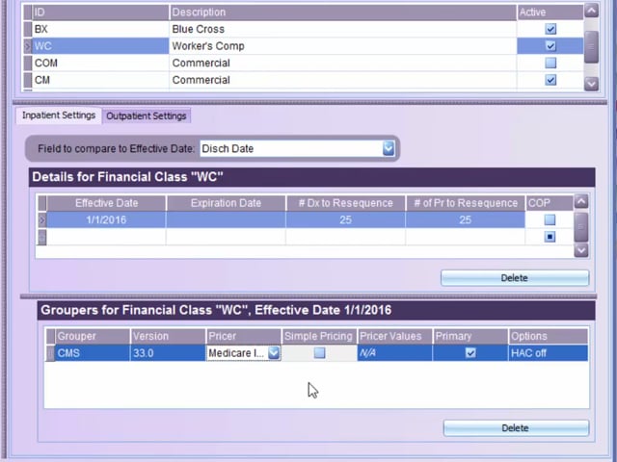Click # Dx to Resequence column header
The image size is (617, 462).
pyautogui.click(x=345, y=203)
